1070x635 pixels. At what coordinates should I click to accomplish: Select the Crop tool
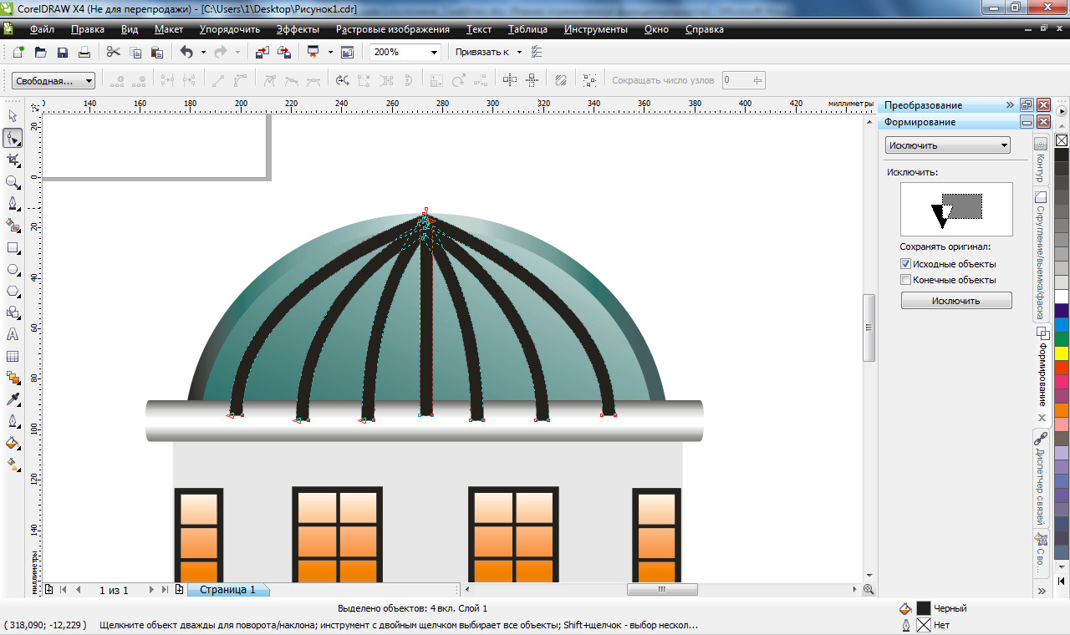click(x=13, y=160)
